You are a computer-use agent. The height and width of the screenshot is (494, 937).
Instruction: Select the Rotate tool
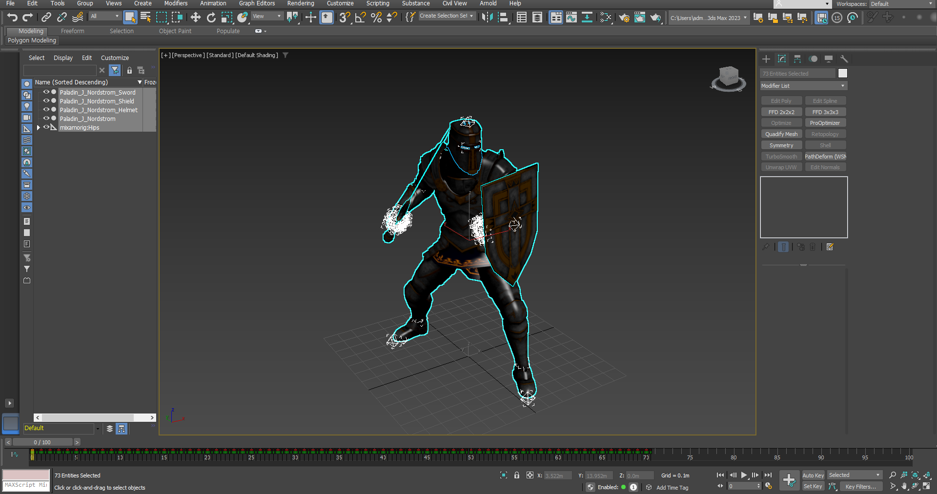[x=211, y=18]
